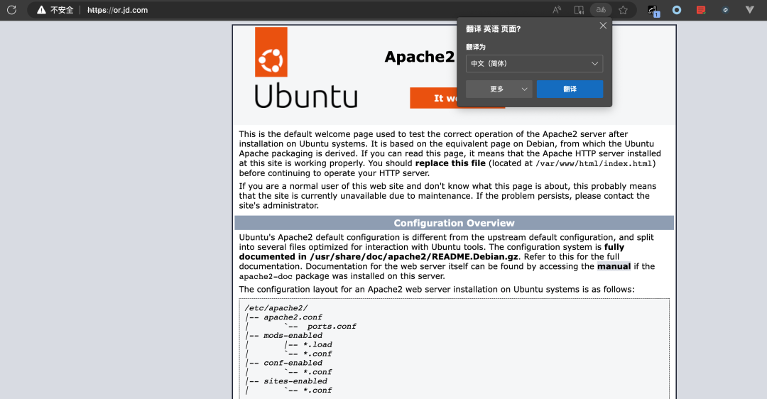The image size is (767, 399).
Task: Click the 'Configuration Overview' section header
Action: pyautogui.click(x=454, y=223)
